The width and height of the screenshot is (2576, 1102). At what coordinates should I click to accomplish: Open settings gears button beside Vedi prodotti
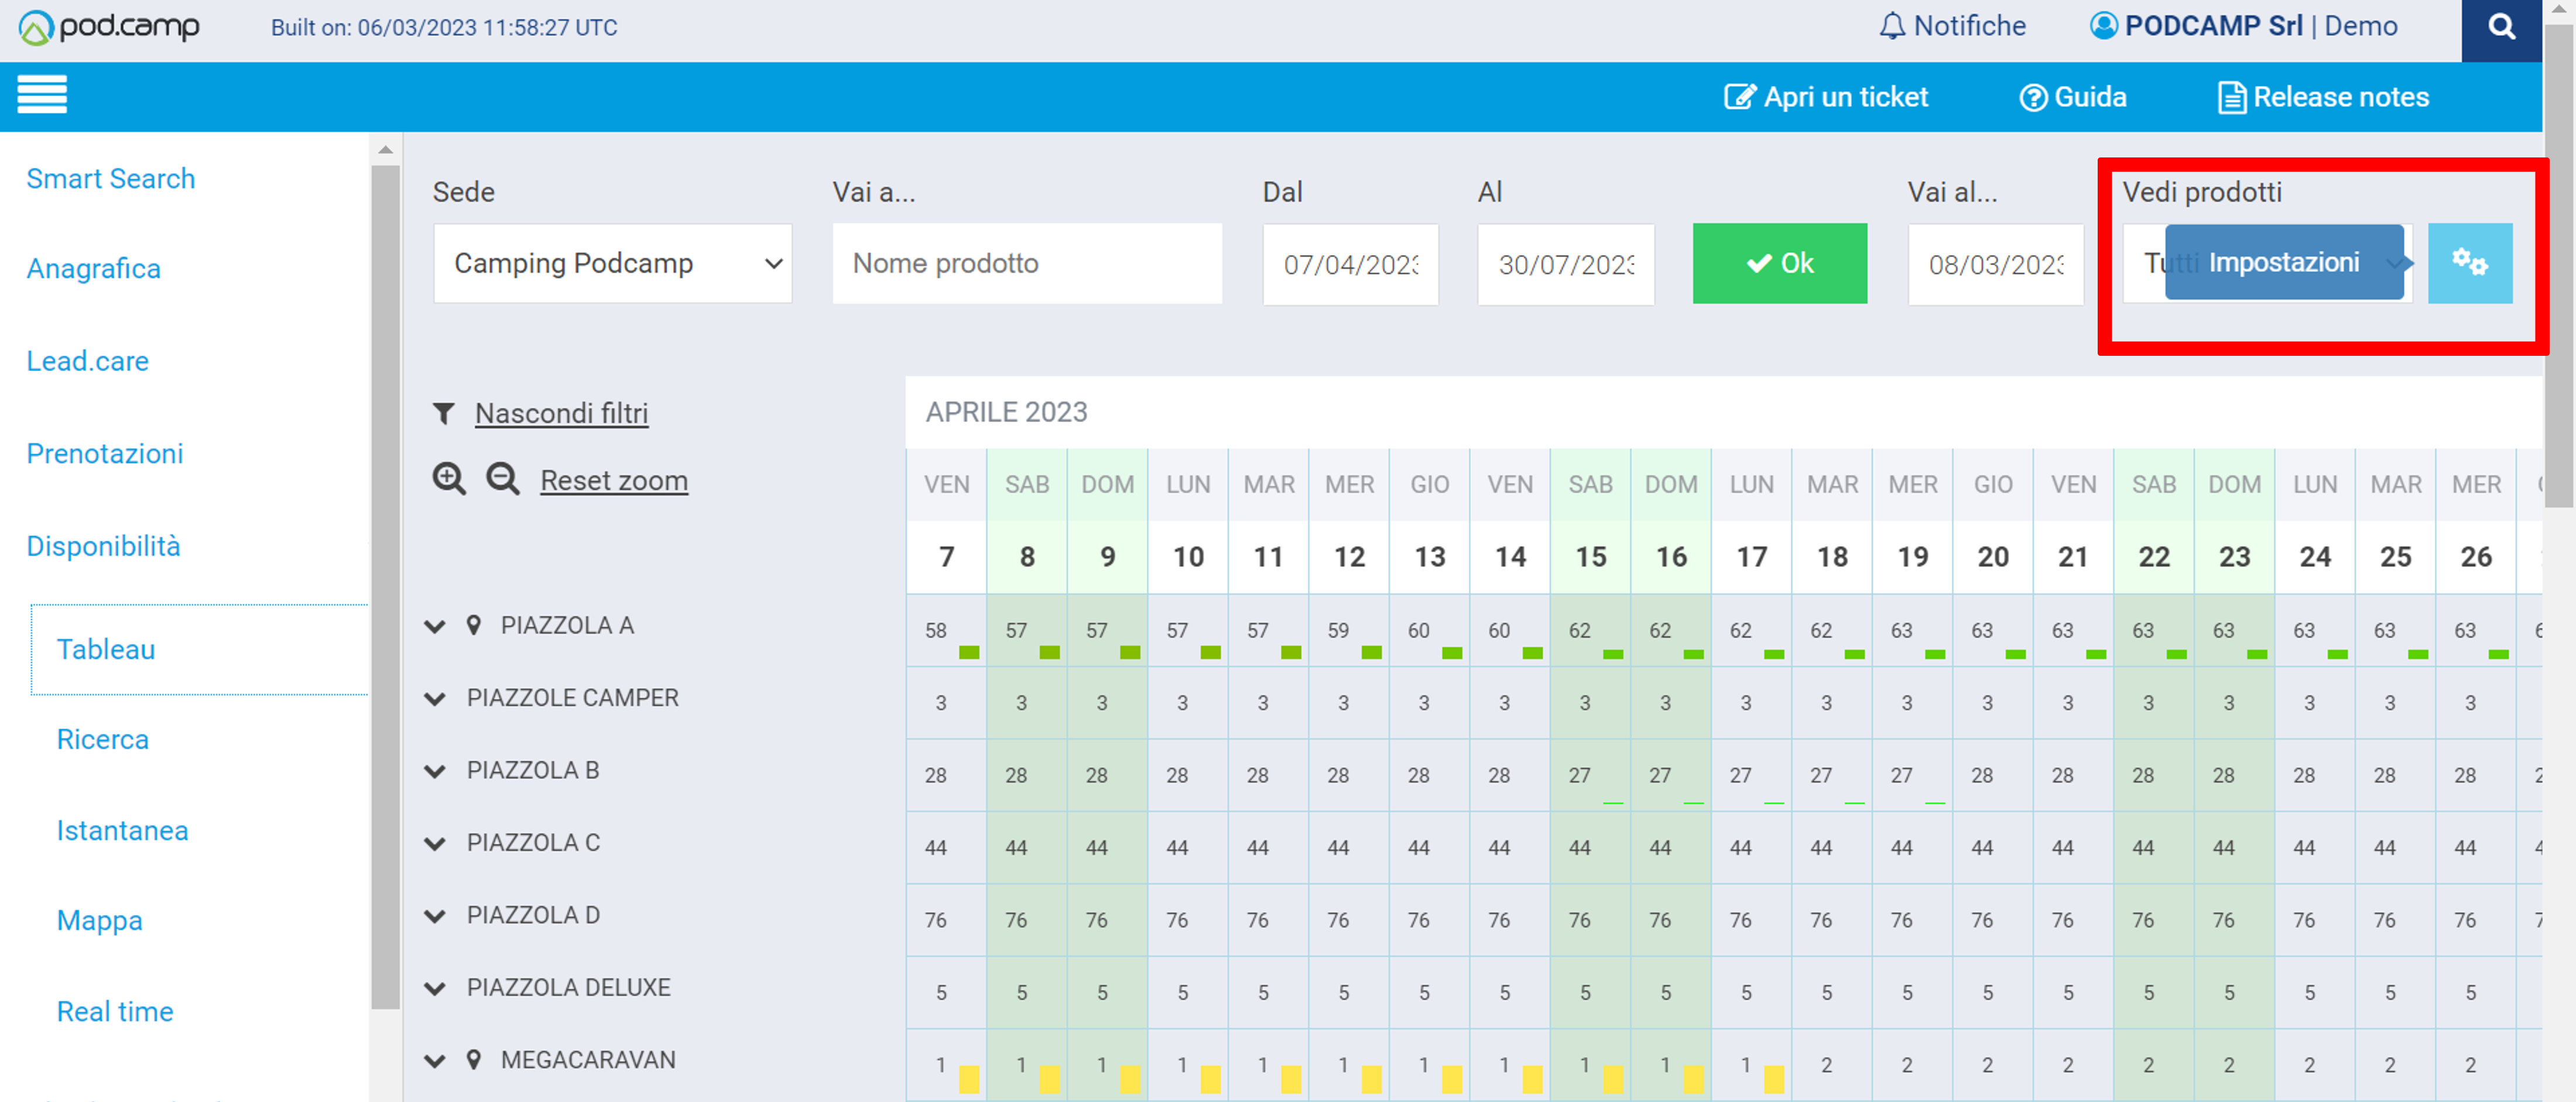[2469, 263]
